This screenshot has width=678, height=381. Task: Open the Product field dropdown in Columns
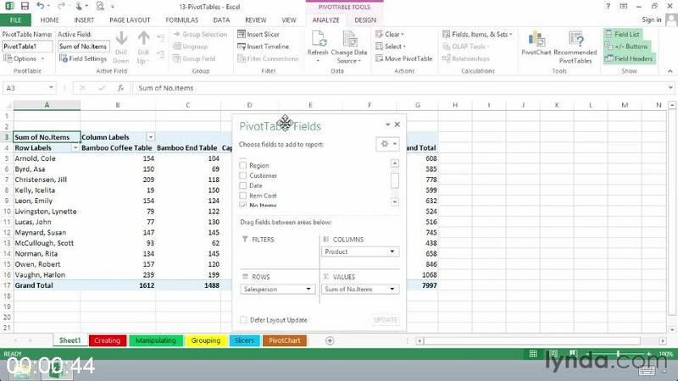coord(392,251)
